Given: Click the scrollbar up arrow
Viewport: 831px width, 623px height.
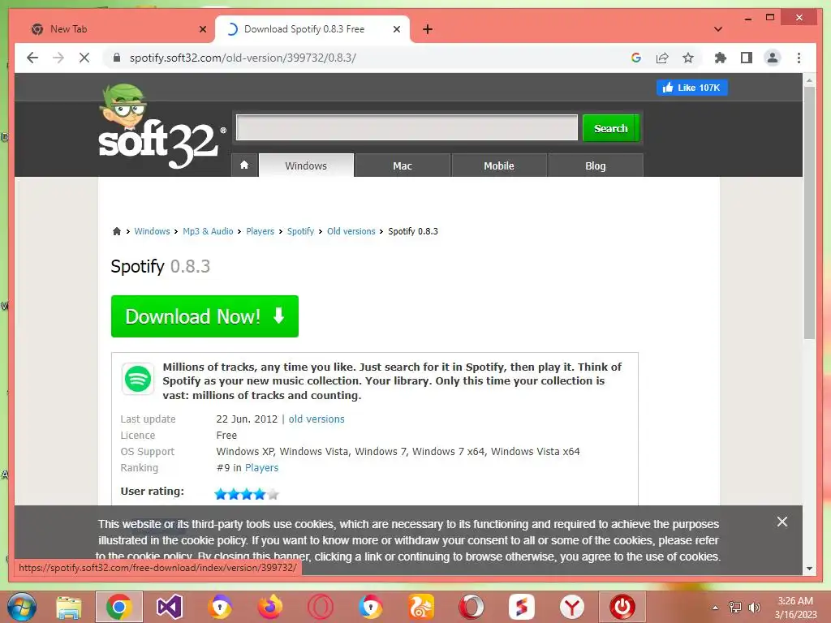Looking at the screenshot, I should pos(809,80).
